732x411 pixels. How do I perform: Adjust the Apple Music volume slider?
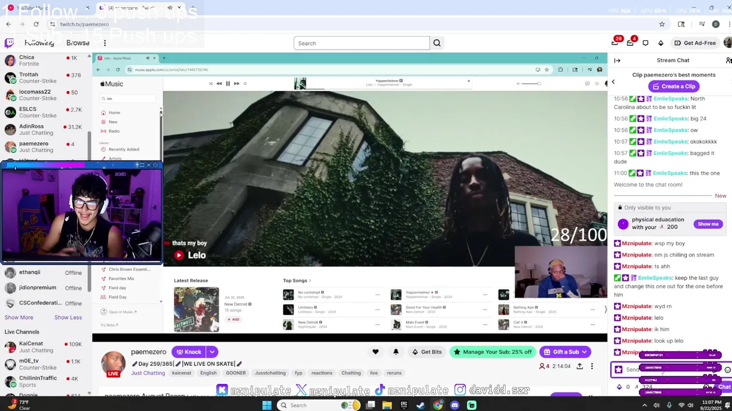click(530, 83)
